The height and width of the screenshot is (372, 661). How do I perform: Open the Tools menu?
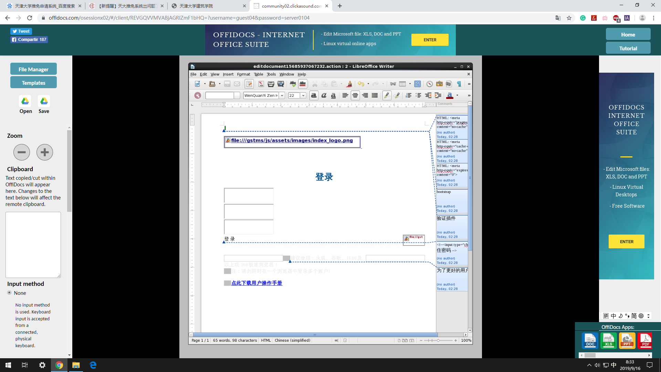tap(271, 74)
